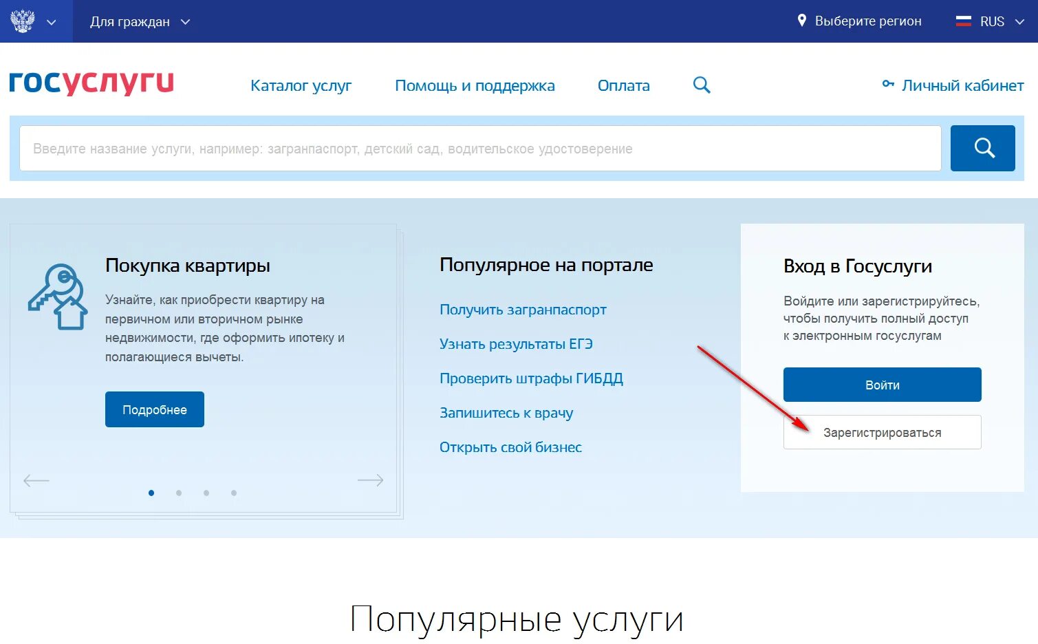
Task: Select the third carousel dot
Action: 206,493
